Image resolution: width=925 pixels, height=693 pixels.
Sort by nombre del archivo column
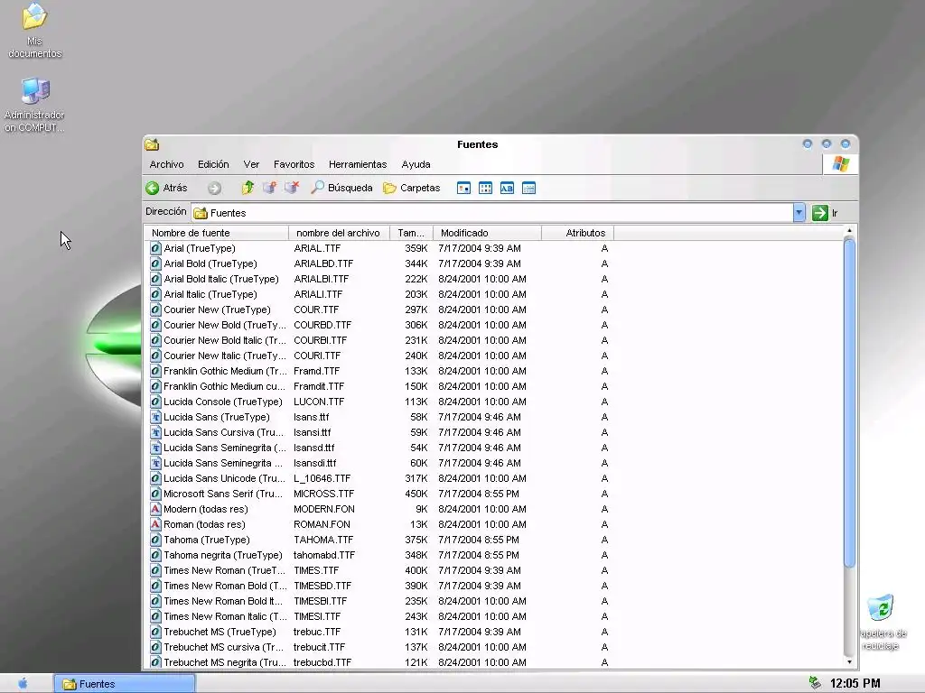[x=339, y=233]
